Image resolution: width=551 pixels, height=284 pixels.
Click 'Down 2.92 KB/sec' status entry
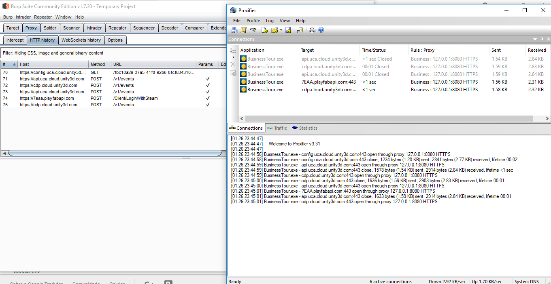[x=448, y=282]
